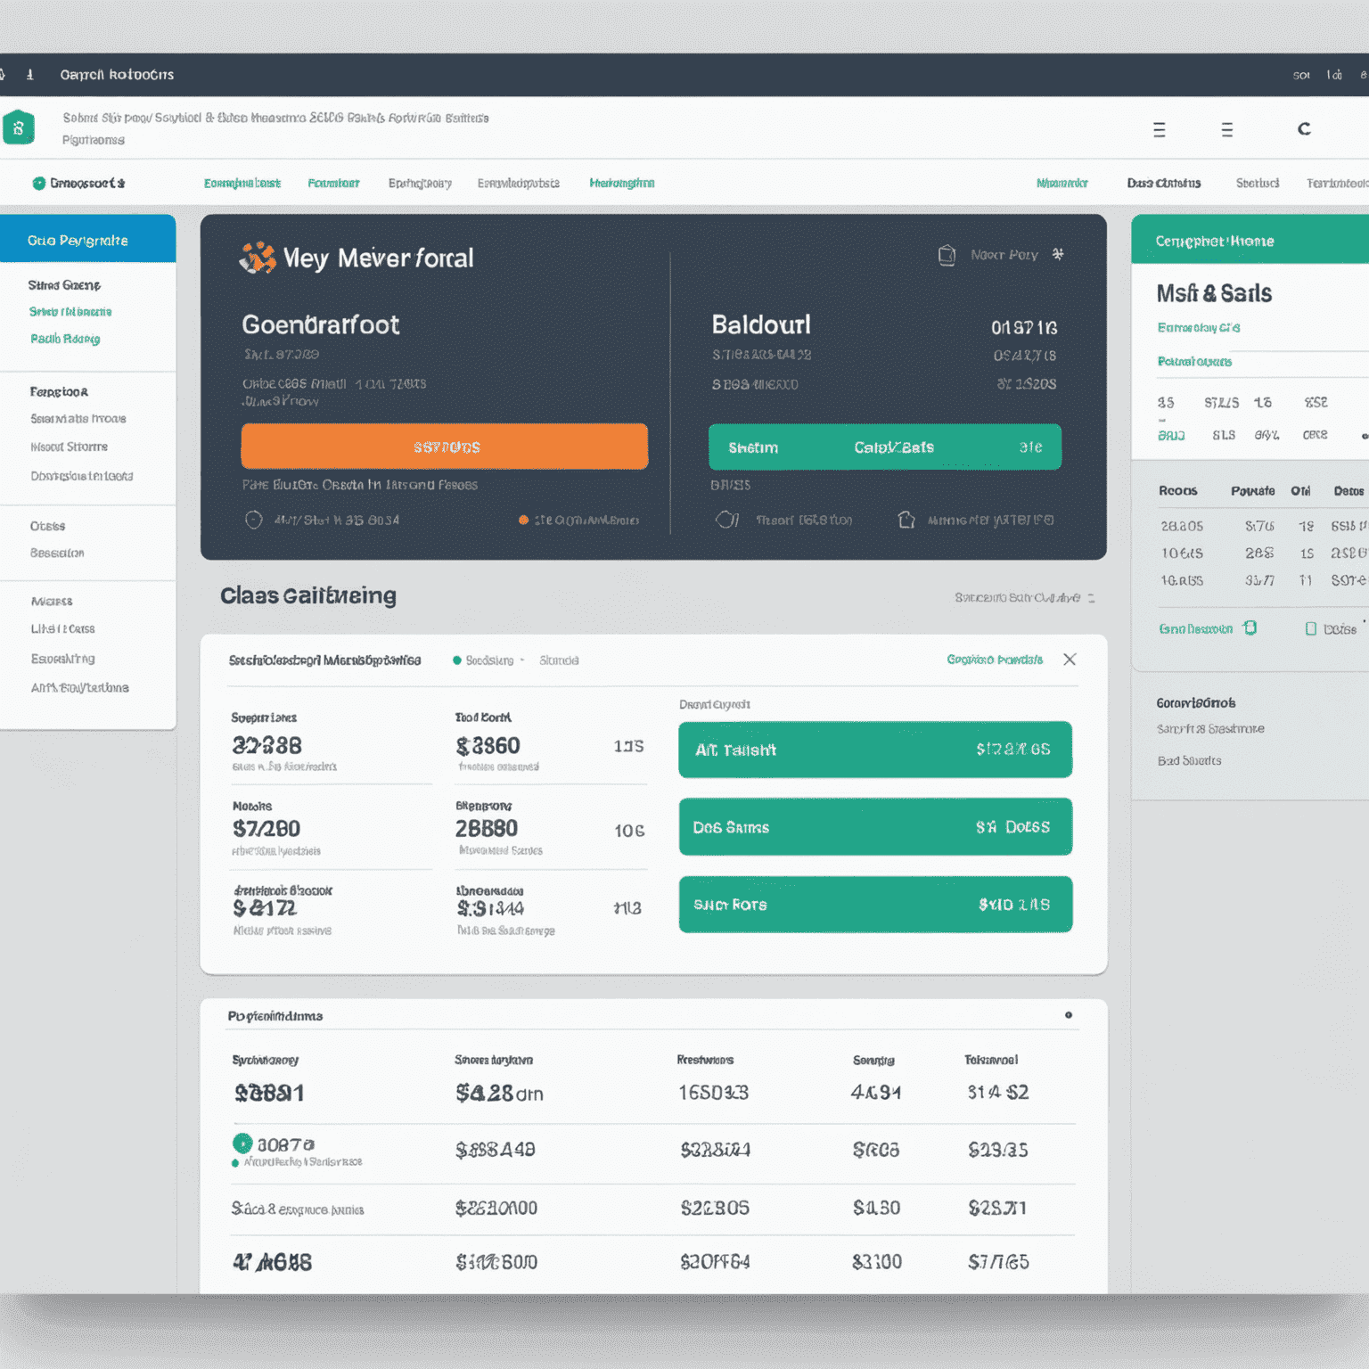Click the 'Msfi & Sarls' heading
1369x1369 pixels.
(1214, 293)
